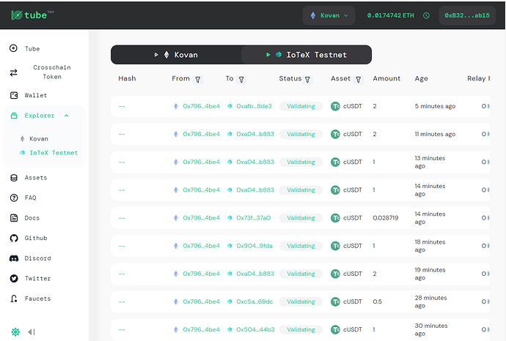Click the 0.0174742 ETH balance
This screenshot has width=506, height=341.
[390, 15]
